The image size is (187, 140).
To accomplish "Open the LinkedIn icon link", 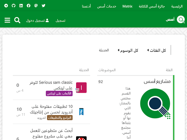I will [21, 6].
